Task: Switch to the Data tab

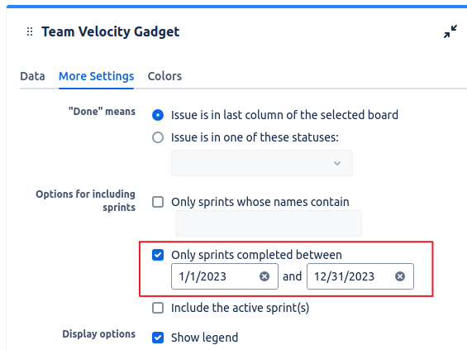Action: [32, 76]
